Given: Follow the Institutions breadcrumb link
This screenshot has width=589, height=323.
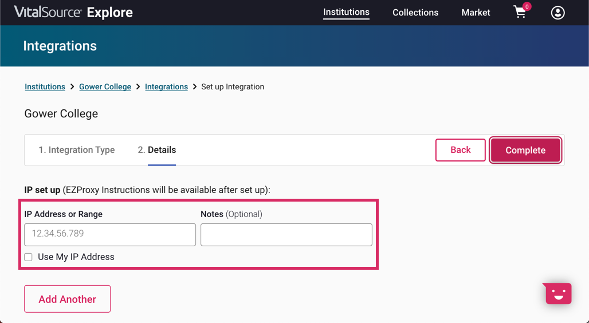Looking at the screenshot, I should (45, 87).
